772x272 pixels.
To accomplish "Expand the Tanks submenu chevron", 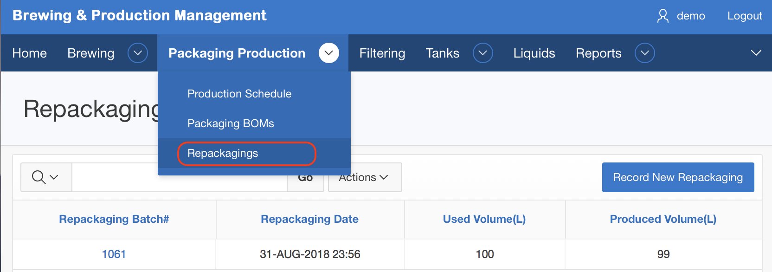I will click(x=482, y=53).
